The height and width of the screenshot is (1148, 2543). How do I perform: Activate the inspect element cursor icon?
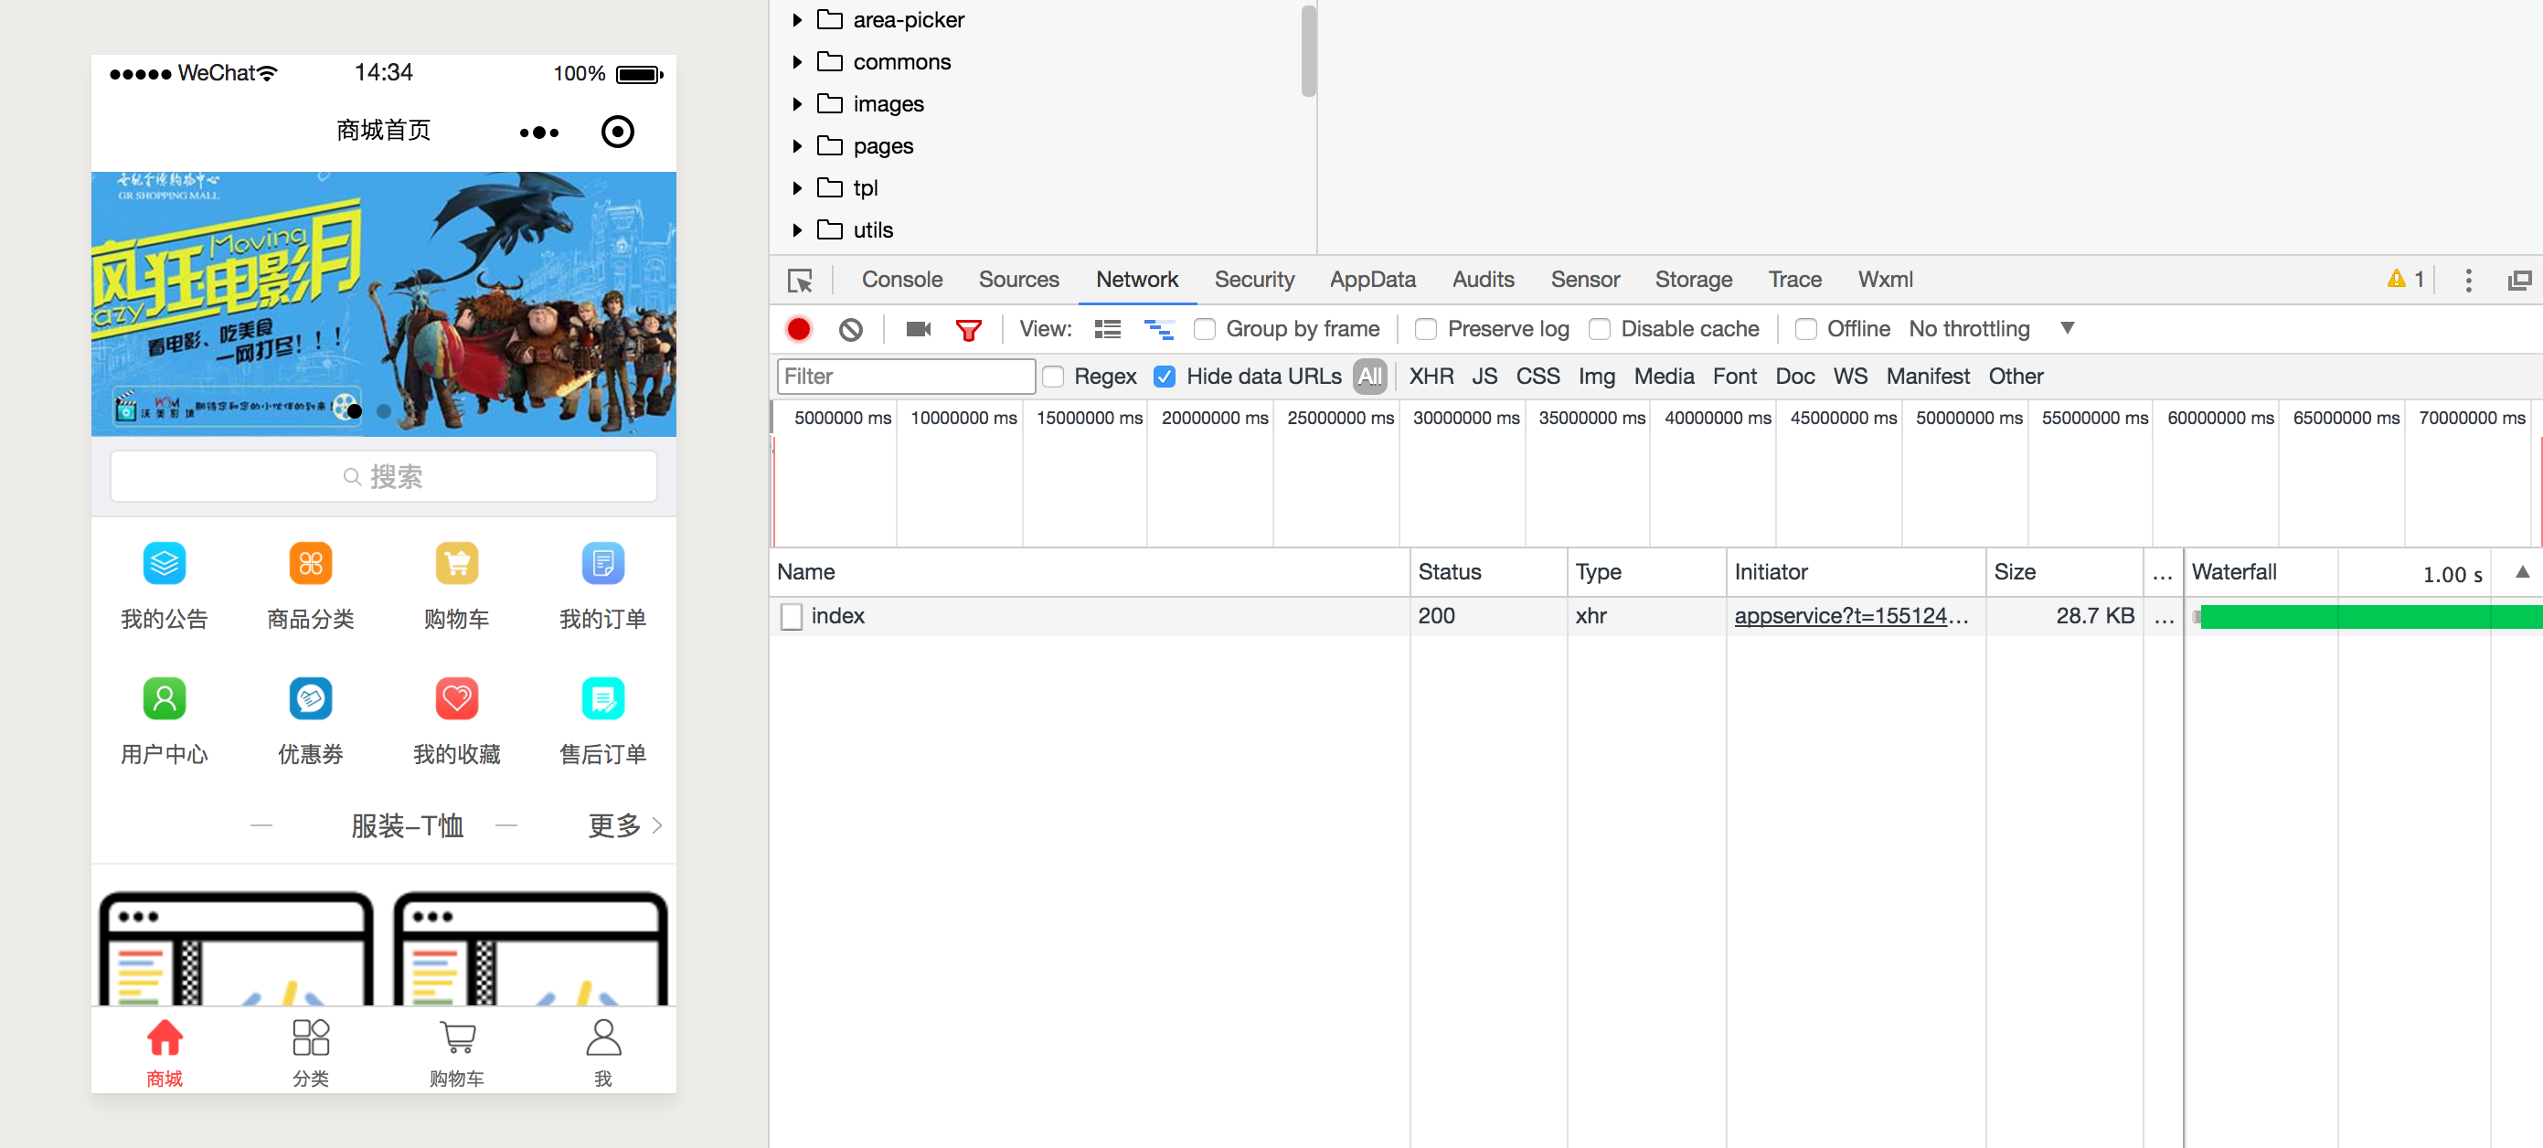[801, 281]
